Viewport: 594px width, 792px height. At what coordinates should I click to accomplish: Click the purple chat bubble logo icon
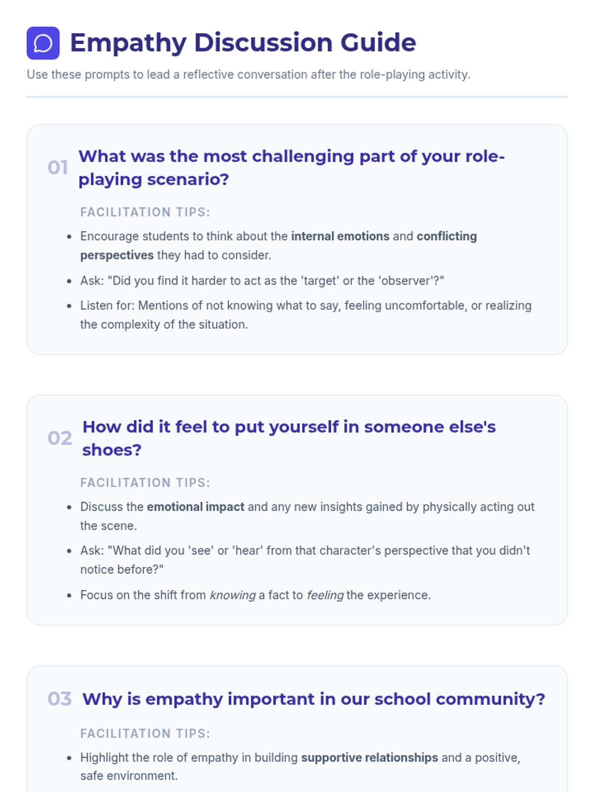click(43, 43)
